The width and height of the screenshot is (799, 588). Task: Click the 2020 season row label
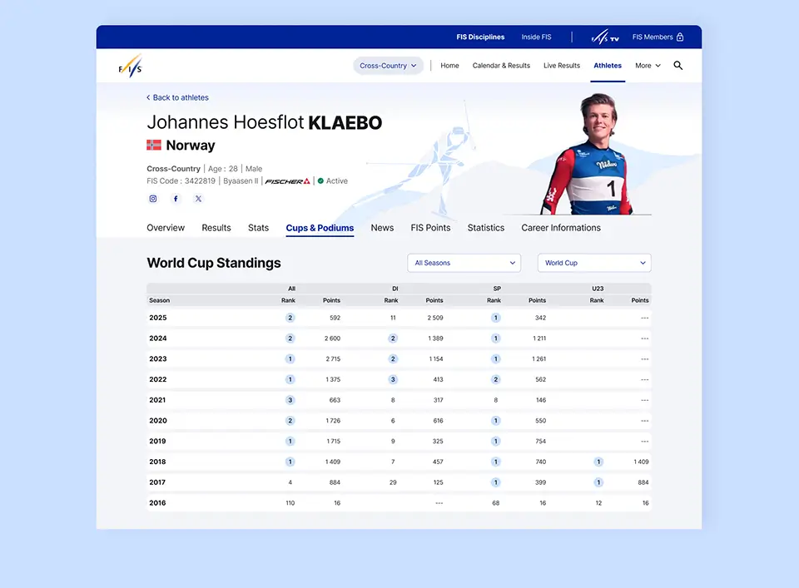click(158, 421)
